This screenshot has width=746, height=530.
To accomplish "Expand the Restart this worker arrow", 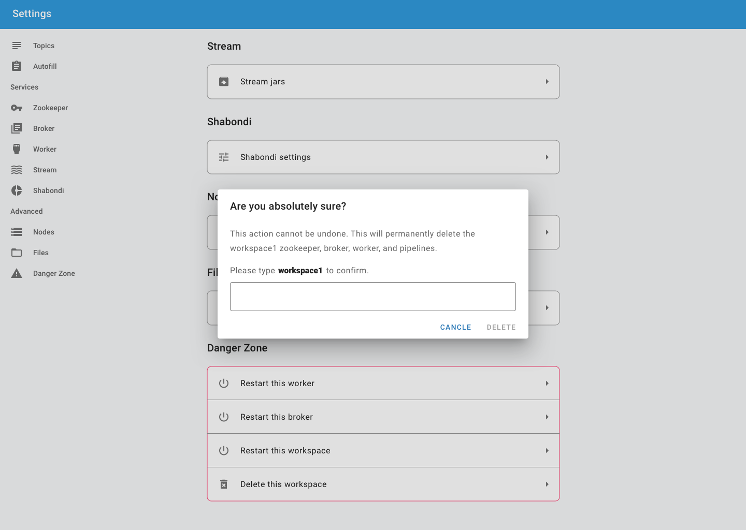I will [547, 384].
